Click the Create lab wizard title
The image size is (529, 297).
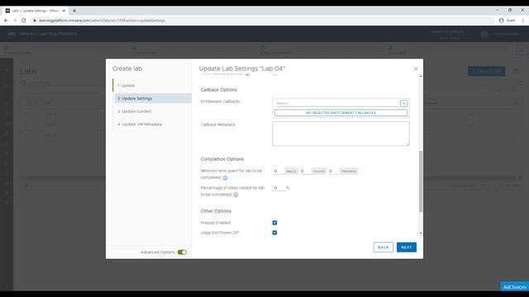click(x=127, y=68)
